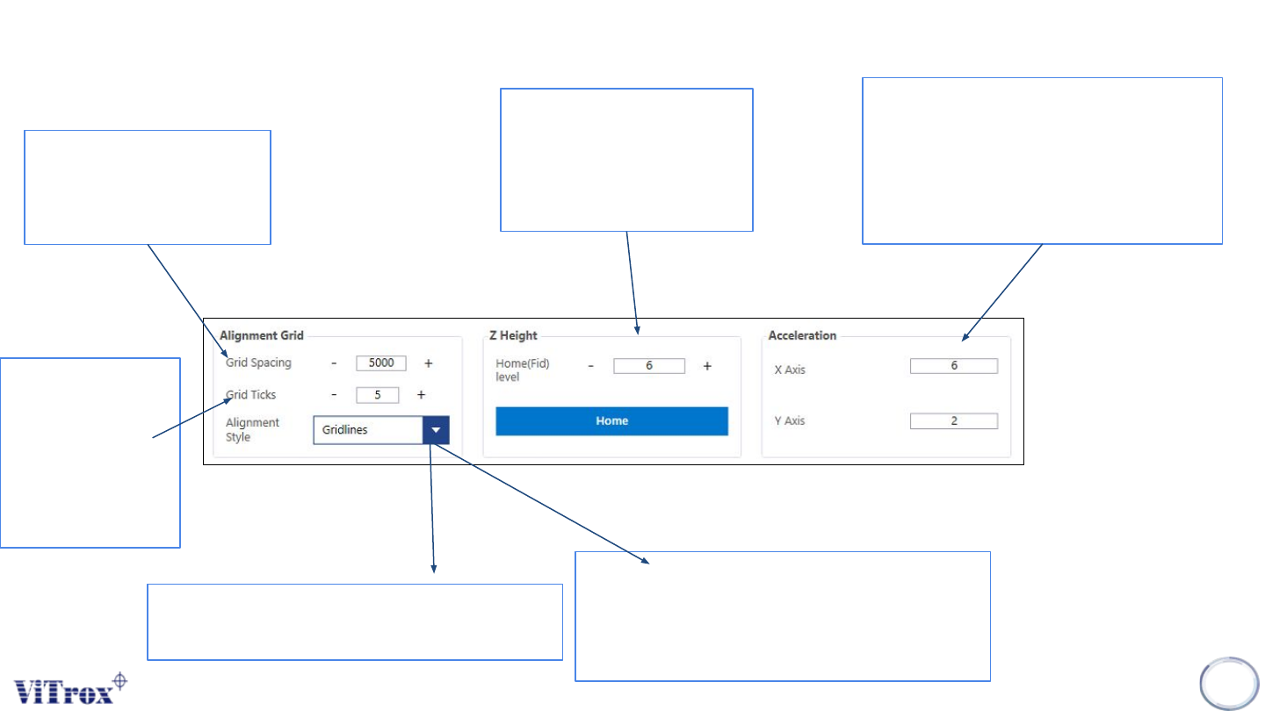Click the Grid Spacing label
1265x711 pixels.
pos(258,363)
